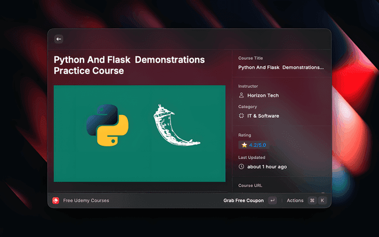Image resolution: width=379 pixels, height=237 pixels.
Task: Click the clock icon under Last Updated
Action: click(x=241, y=166)
